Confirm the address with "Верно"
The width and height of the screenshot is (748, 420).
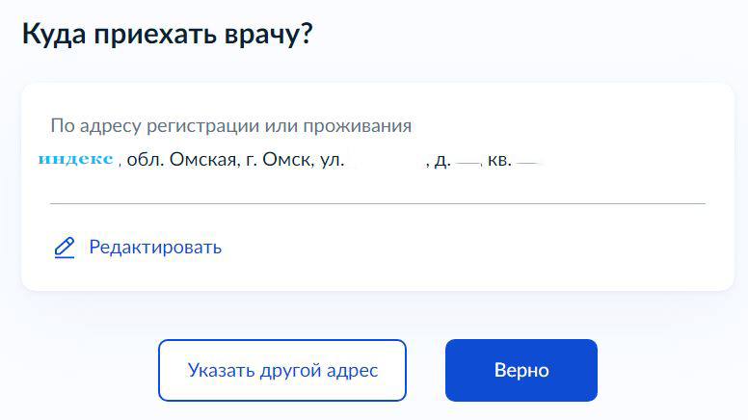pos(521,370)
